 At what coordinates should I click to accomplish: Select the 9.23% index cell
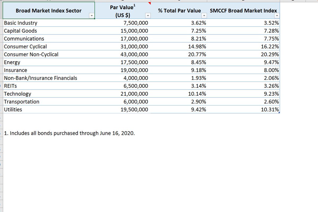point(243,94)
